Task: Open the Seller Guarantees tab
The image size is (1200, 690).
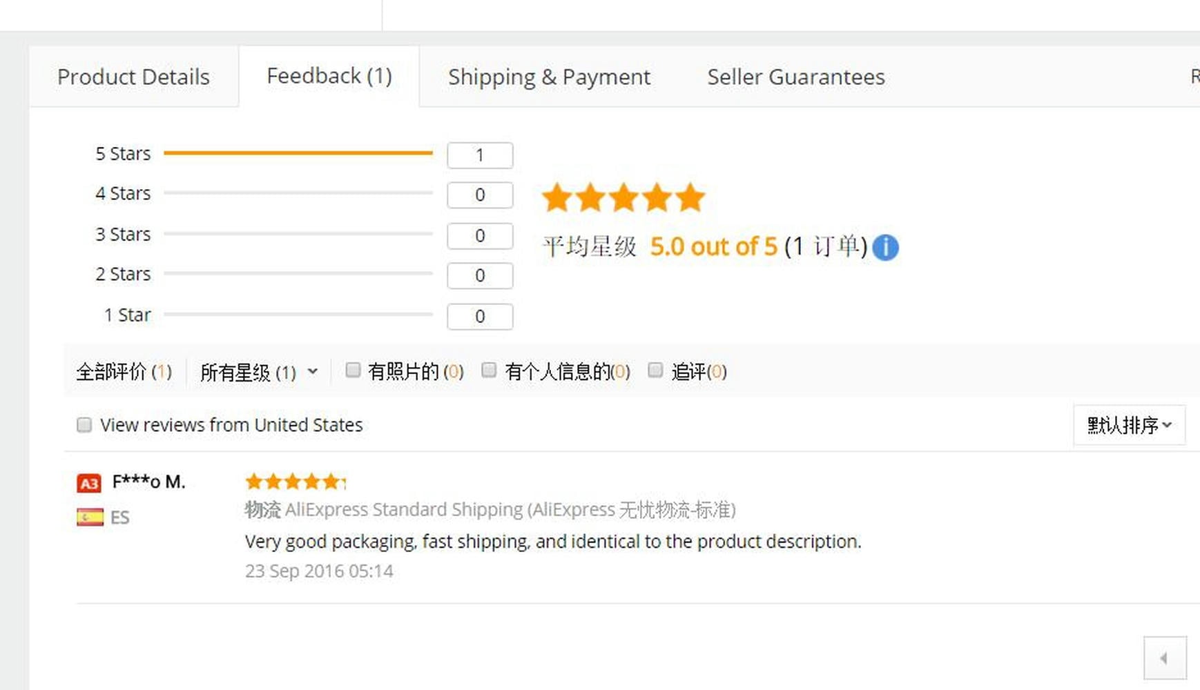Action: click(x=795, y=77)
